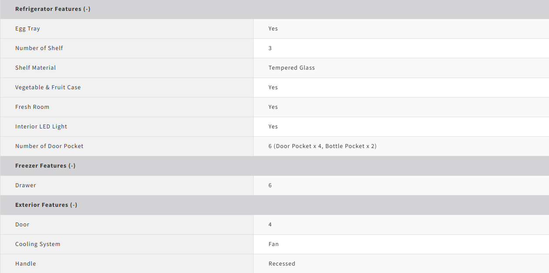This screenshot has height=273, width=549.
Task: Click the Yes value for Egg Tray
Action: pyautogui.click(x=273, y=28)
